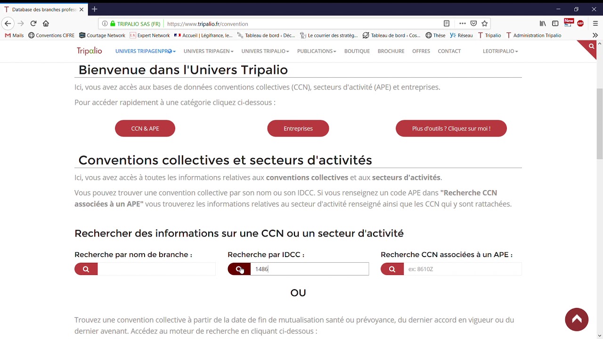This screenshot has width=603, height=339.
Task: Click the IDCC field containing 1486
Action: pyautogui.click(x=310, y=269)
